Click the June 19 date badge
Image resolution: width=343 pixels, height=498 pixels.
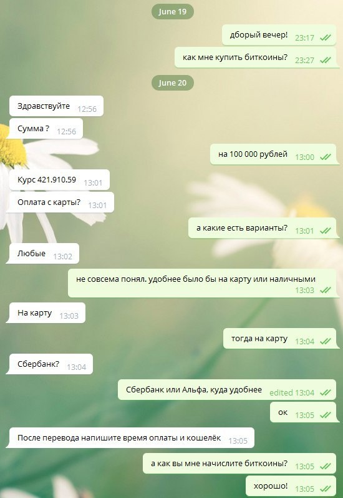[173, 12]
